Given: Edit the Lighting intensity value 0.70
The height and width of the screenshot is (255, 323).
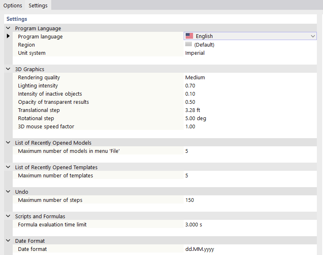Looking at the screenshot, I should coord(190,85).
